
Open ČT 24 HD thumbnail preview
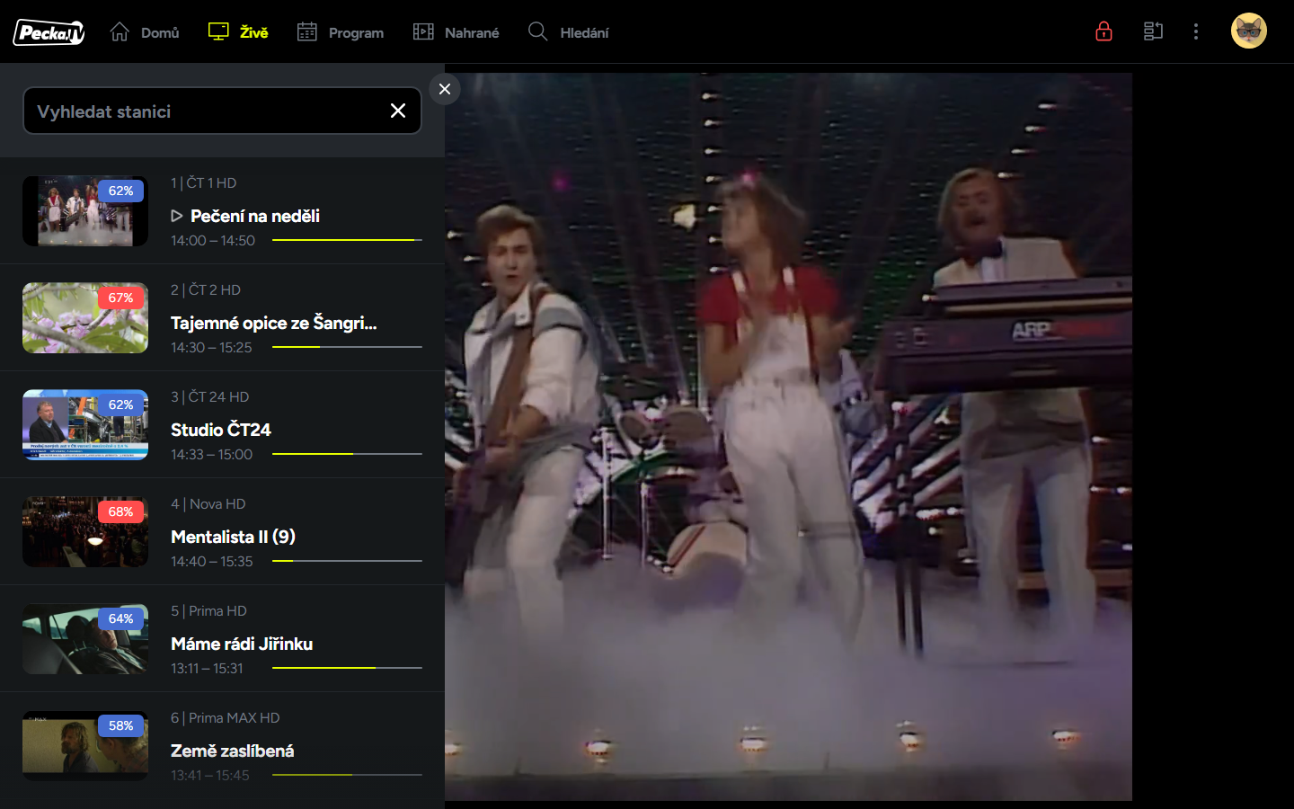point(85,425)
